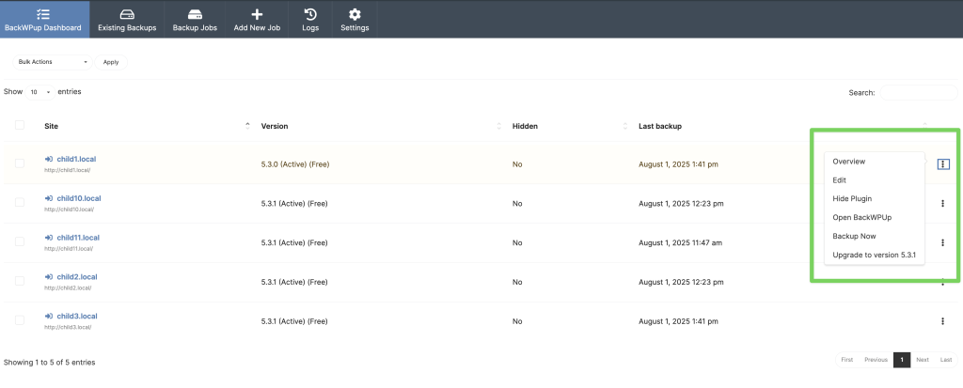963x388 pixels.
Task: Open the child11.local site link
Action: (x=78, y=238)
